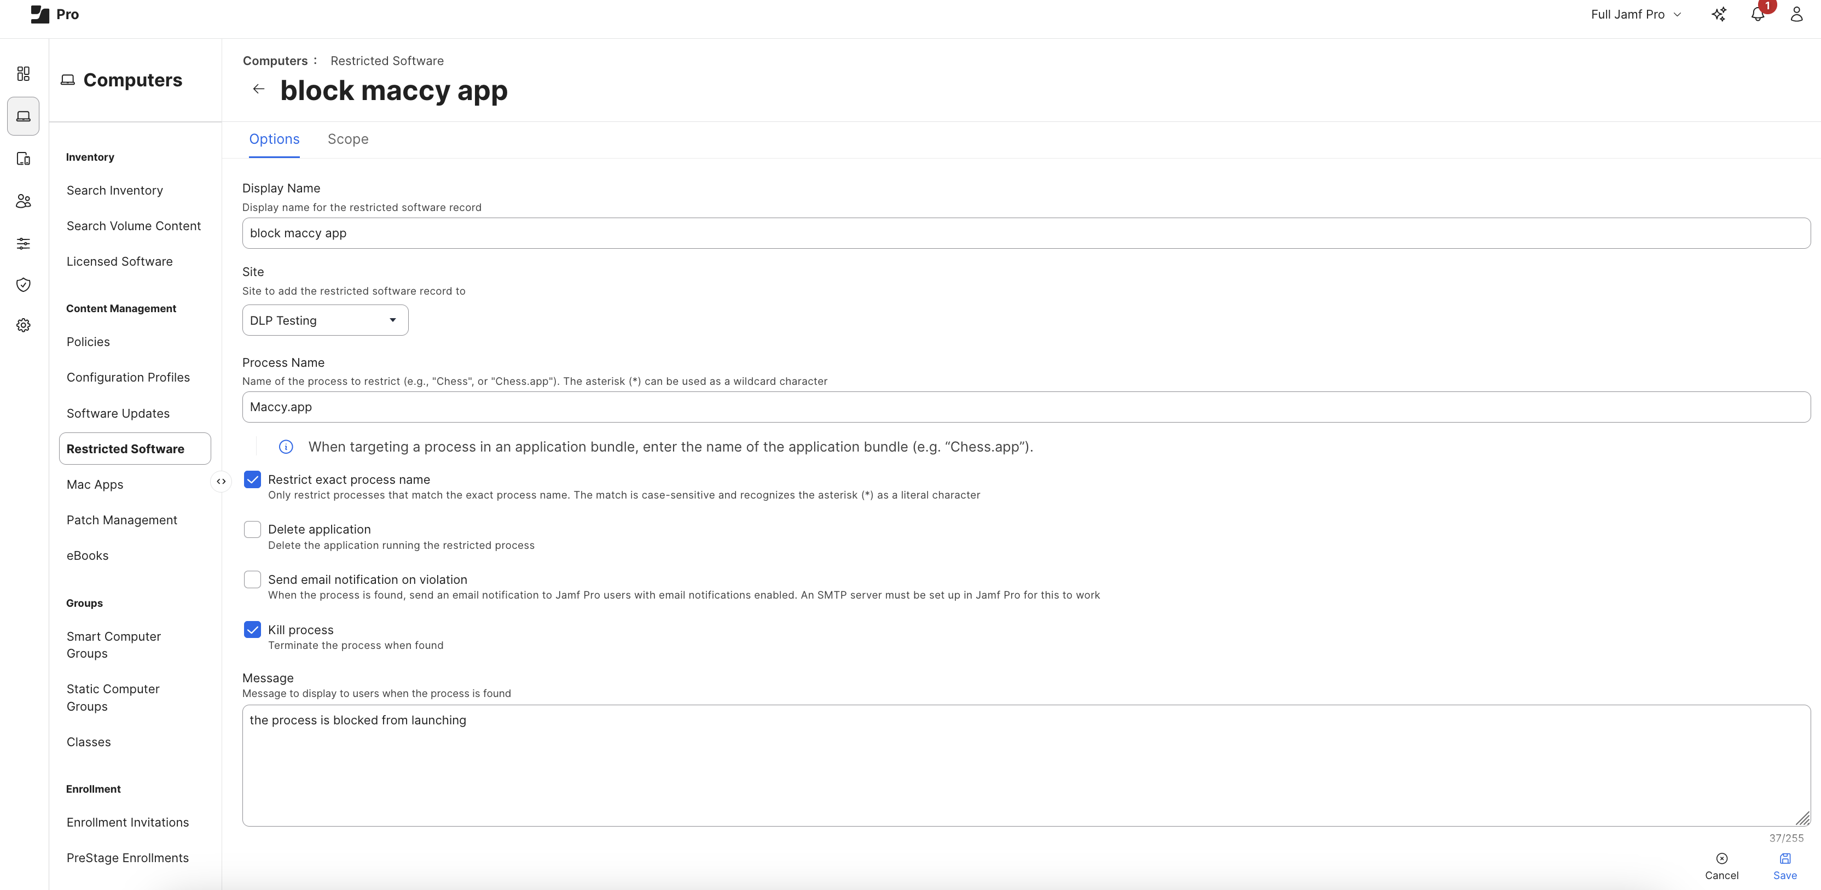Screen dimensions: 1821x890
Task: Select the Computers laptop icon in sidebar
Action: click(24, 116)
